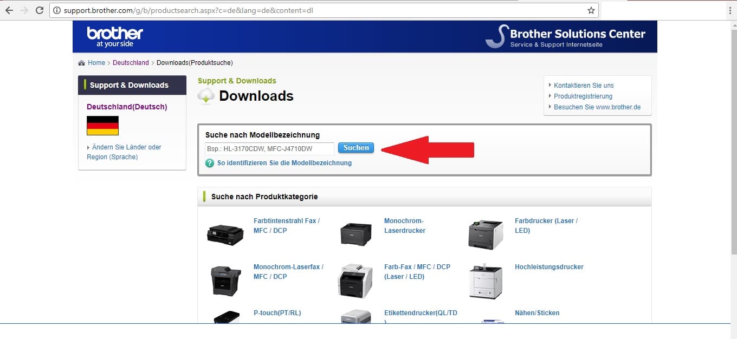Reload the page with the refresh icon

click(39, 10)
